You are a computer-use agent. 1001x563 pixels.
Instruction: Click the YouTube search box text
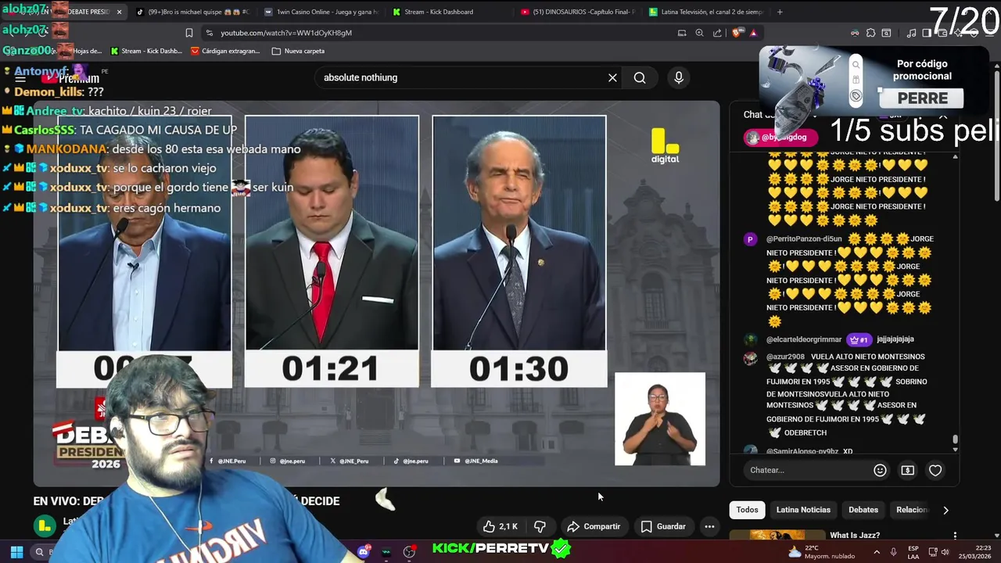pos(361,77)
